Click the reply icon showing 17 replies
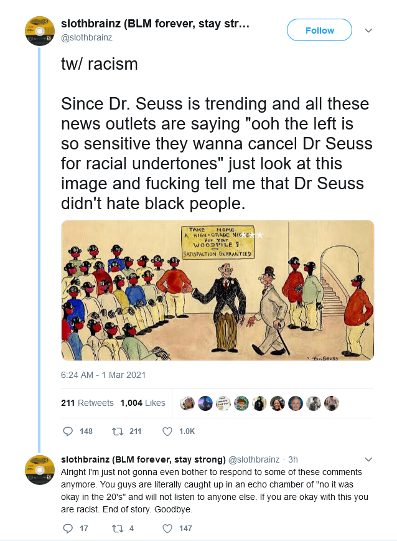The width and height of the screenshot is (397, 541). [68, 528]
